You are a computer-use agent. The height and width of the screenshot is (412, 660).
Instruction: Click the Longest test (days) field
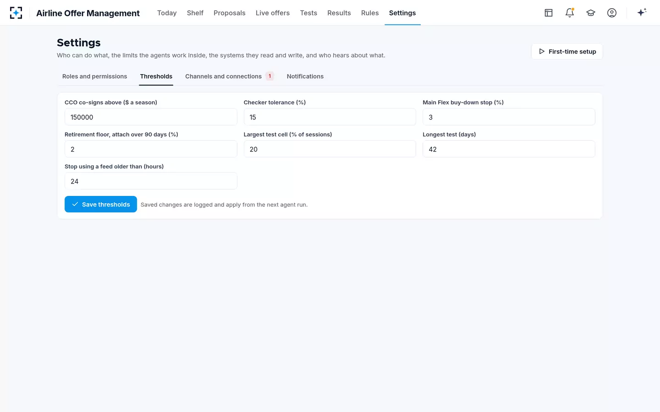click(x=509, y=149)
